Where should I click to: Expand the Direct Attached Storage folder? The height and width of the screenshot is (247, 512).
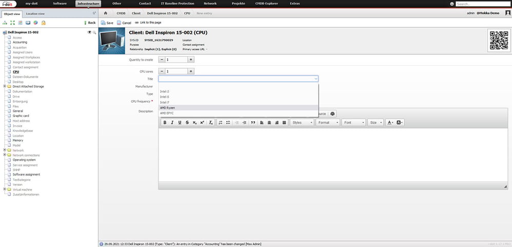(x=5, y=86)
